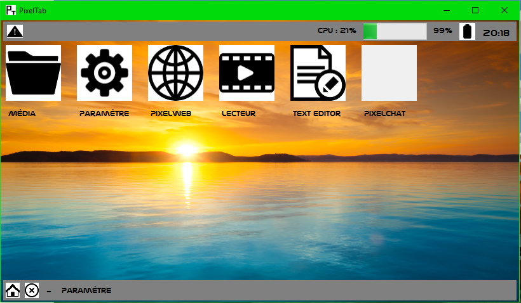This screenshot has height=303, width=521.
Task: Open the Média folder icon
Action: point(33,73)
